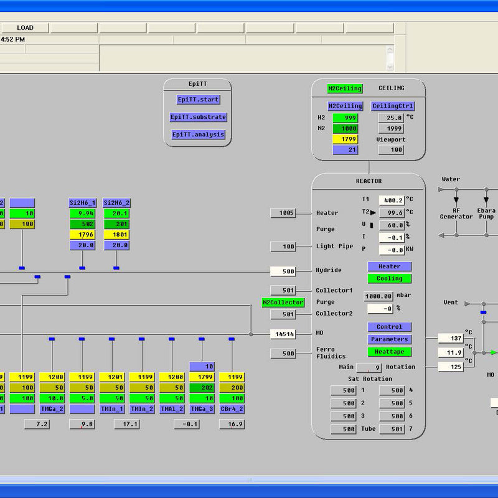
Task: Click the blue valve above TMIn_1
Action: tap(111, 339)
